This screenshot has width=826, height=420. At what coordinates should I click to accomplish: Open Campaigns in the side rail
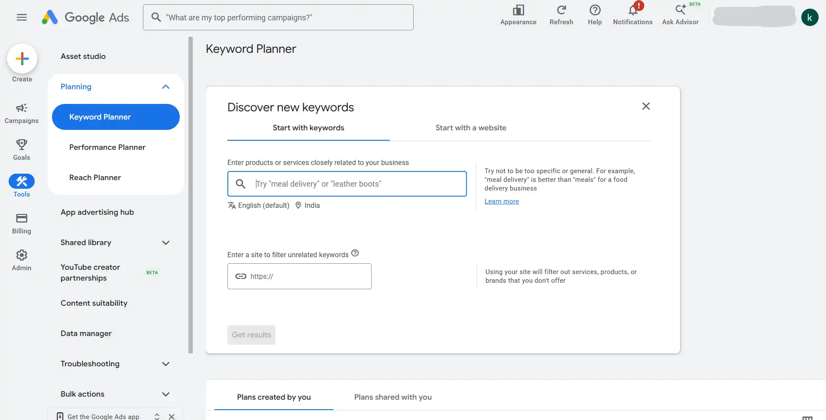tap(22, 113)
